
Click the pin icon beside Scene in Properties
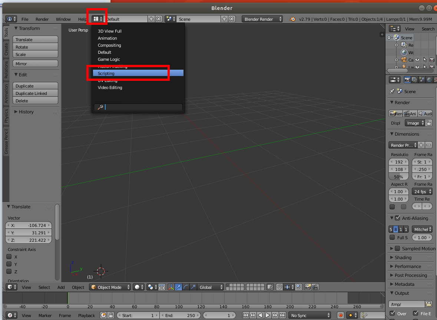click(392, 92)
